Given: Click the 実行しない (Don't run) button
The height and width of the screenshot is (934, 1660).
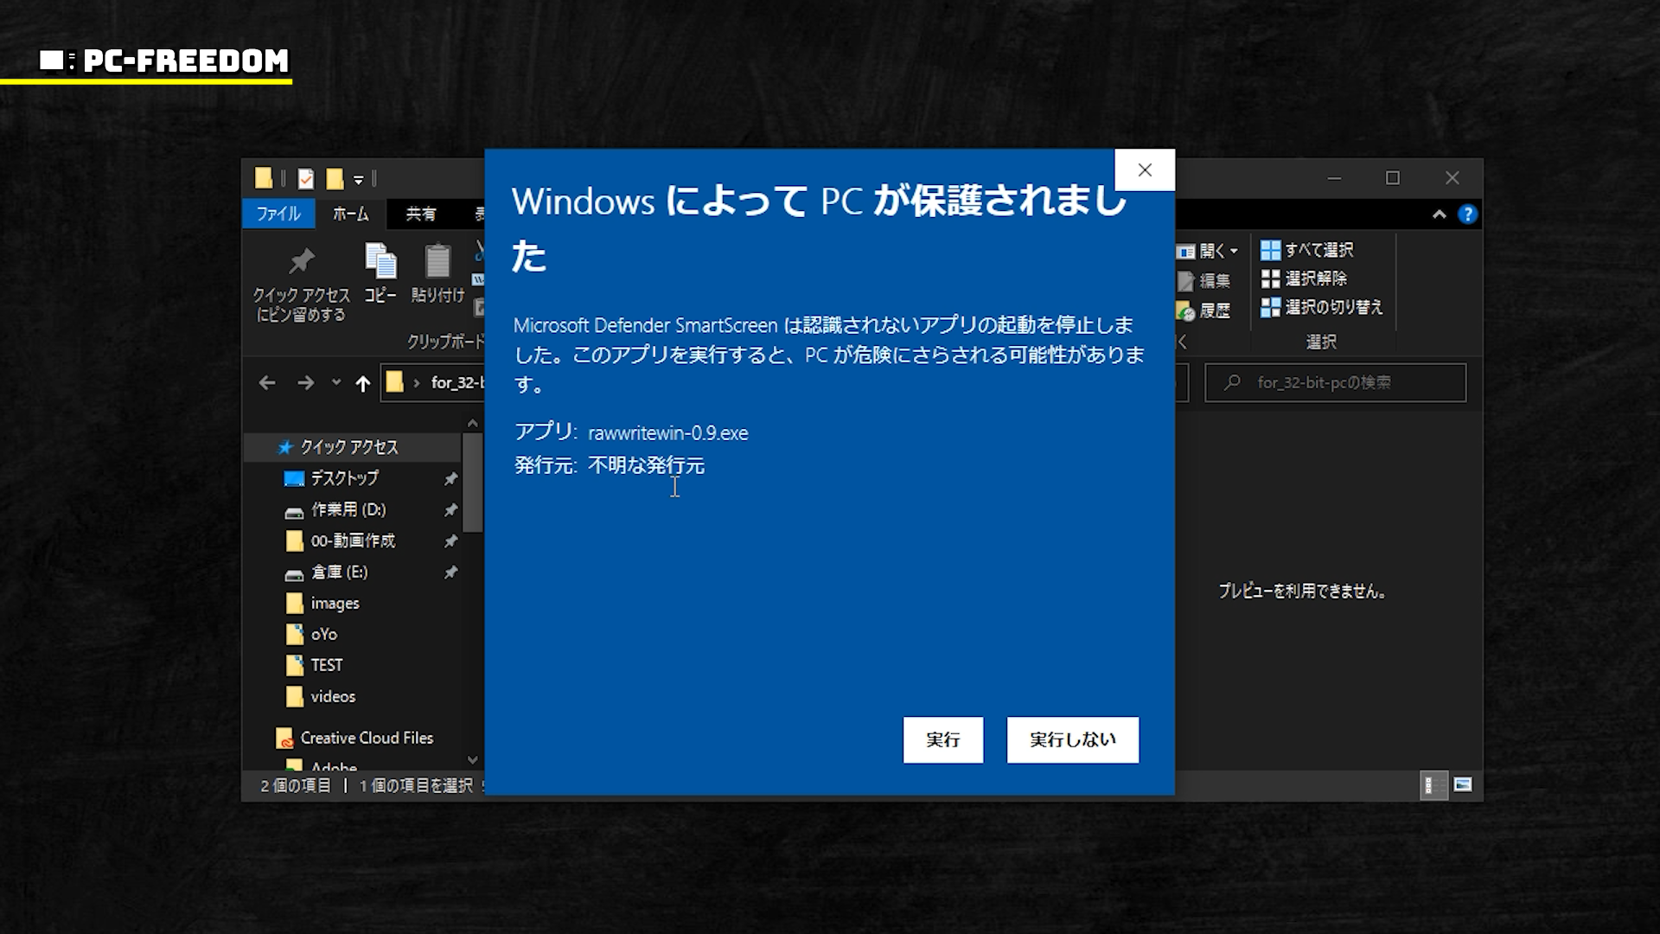Looking at the screenshot, I should coord(1072,739).
